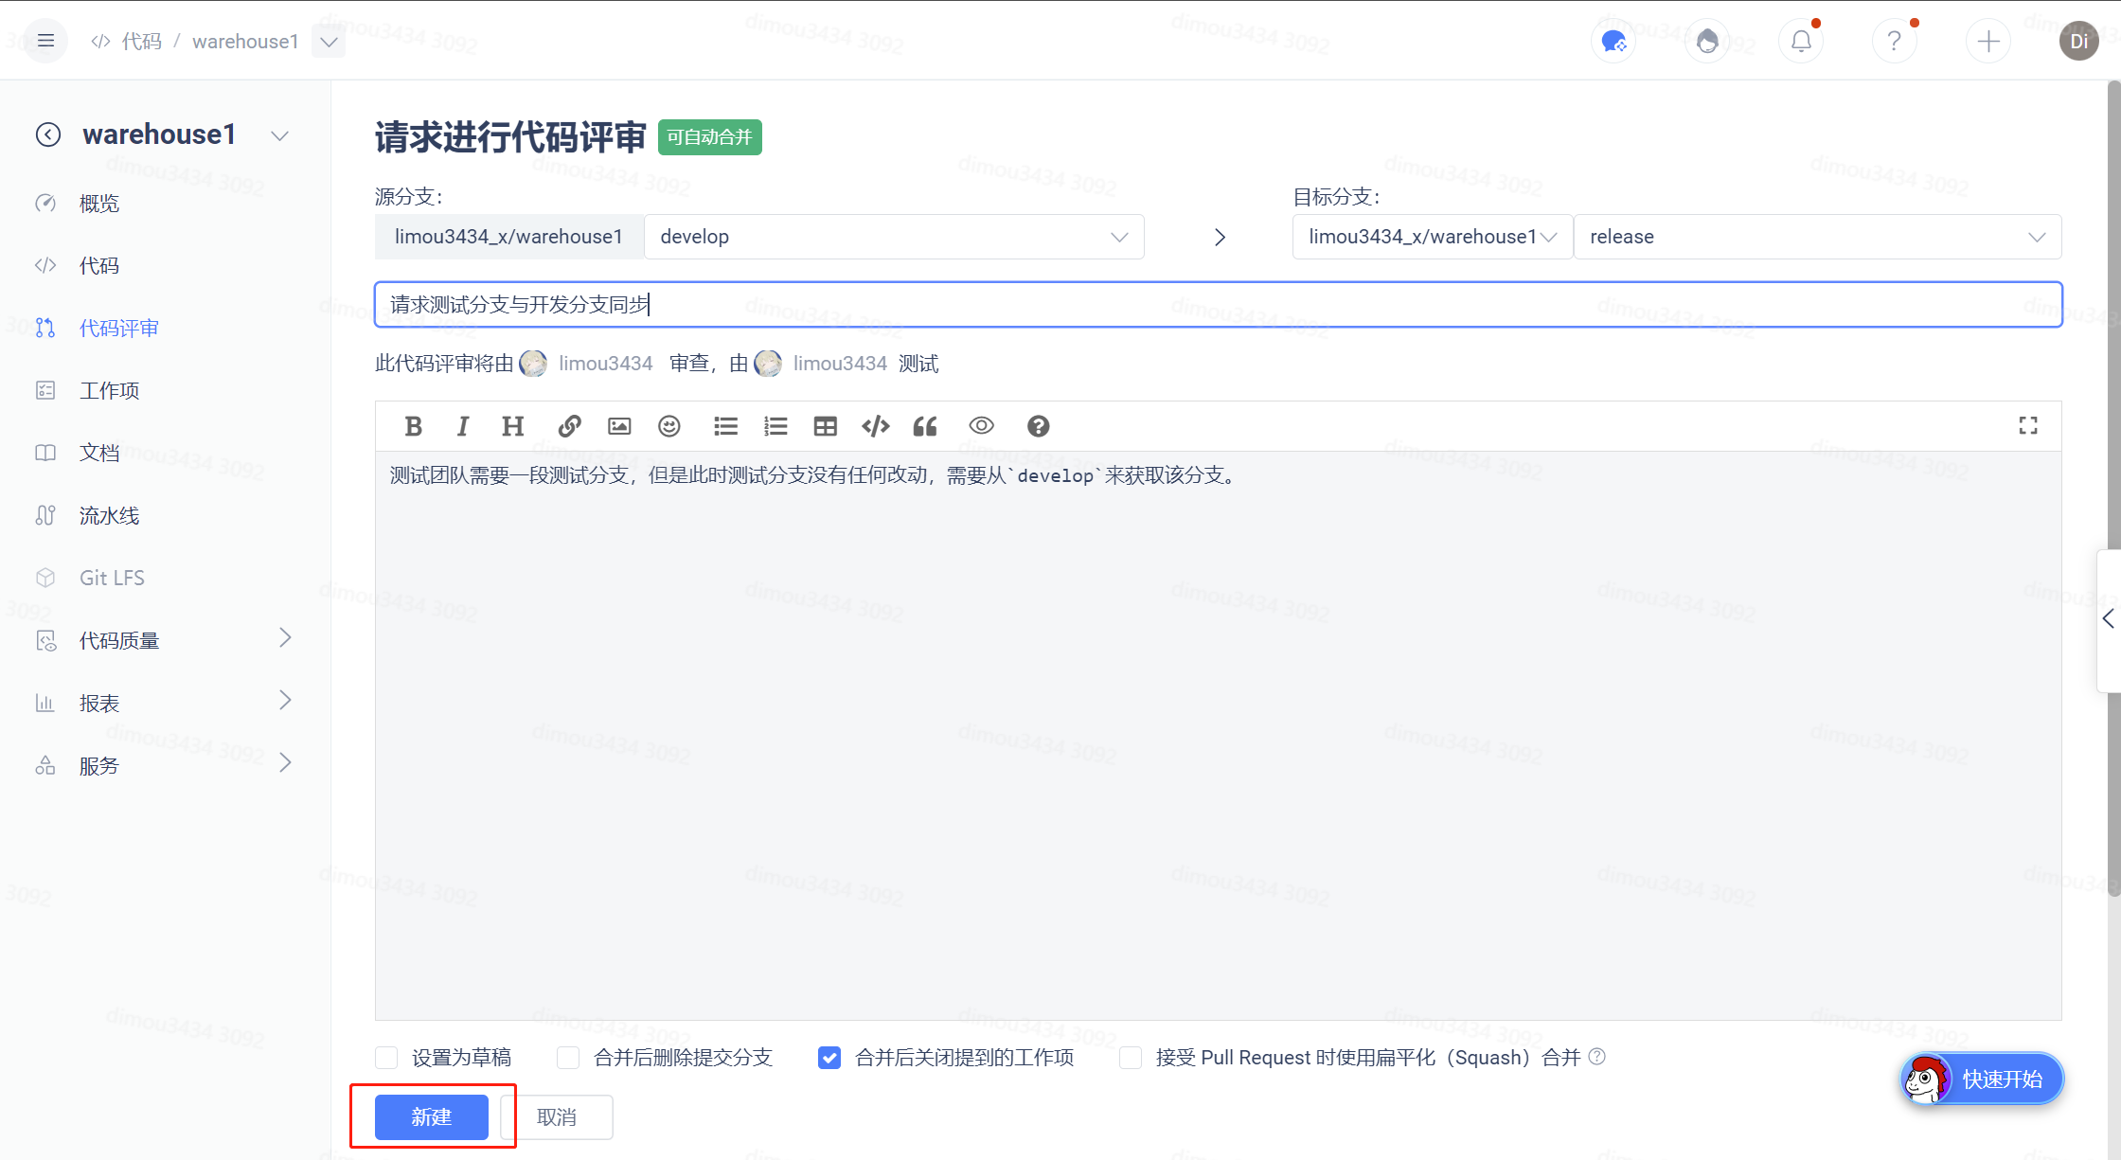Enable 设置为草稿 checkbox
This screenshot has width=2121, height=1160.
[385, 1057]
